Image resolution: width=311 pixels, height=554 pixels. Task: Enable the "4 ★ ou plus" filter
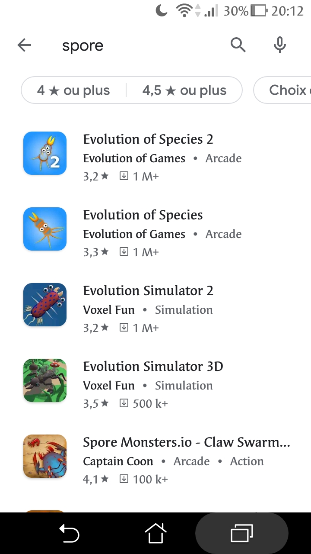(x=73, y=90)
